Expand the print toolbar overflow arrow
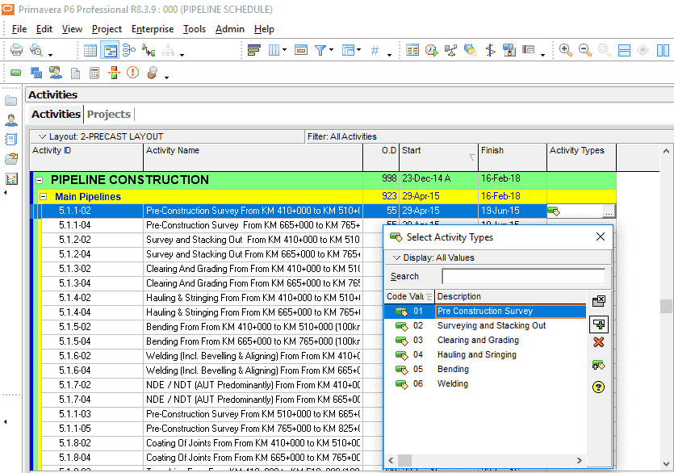The width and height of the screenshot is (674, 473). (50, 55)
